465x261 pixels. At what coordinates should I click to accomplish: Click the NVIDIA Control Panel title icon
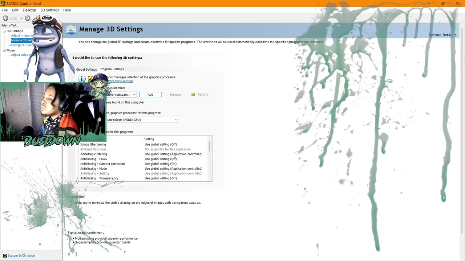3,3
